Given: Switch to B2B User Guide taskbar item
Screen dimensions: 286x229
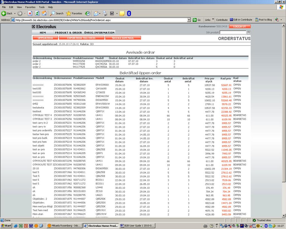Looking at the screenshot, I should pyautogui.click(x=137, y=226).
